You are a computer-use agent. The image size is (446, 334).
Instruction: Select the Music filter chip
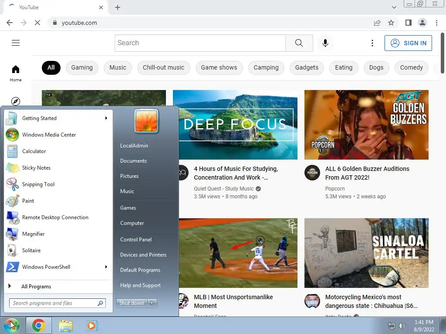(x=118, y=67)
